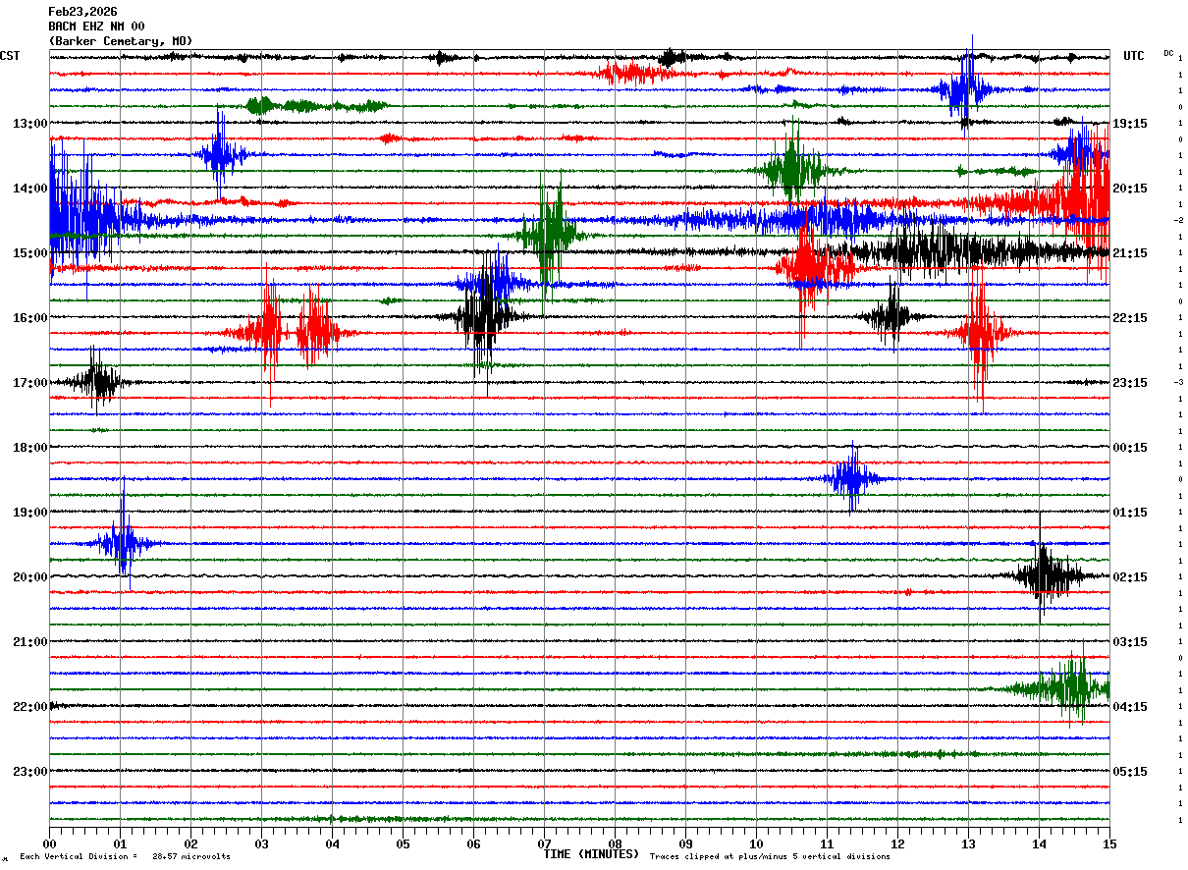Click the 17:00 CST time label
Screen dimensions: 1188x870
click(29, 383)
